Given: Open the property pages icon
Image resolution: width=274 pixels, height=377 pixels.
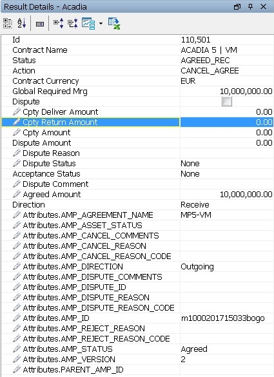Looking at the screenshot, I should (40, 24).
